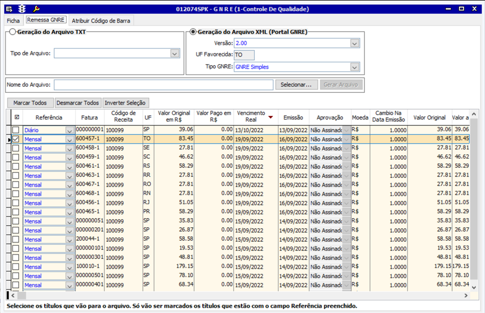Check the checkbox for the Diário row
This screenshot has height=313, width=485.
click(x=16, y=130)
